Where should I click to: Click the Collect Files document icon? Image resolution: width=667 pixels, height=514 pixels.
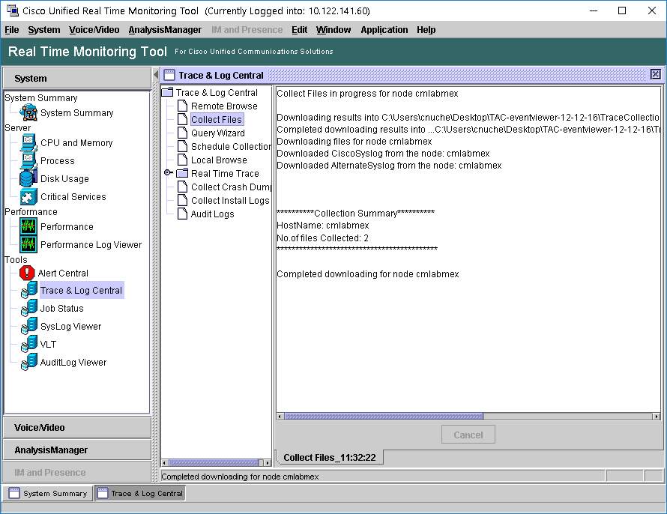pos(183,119)
